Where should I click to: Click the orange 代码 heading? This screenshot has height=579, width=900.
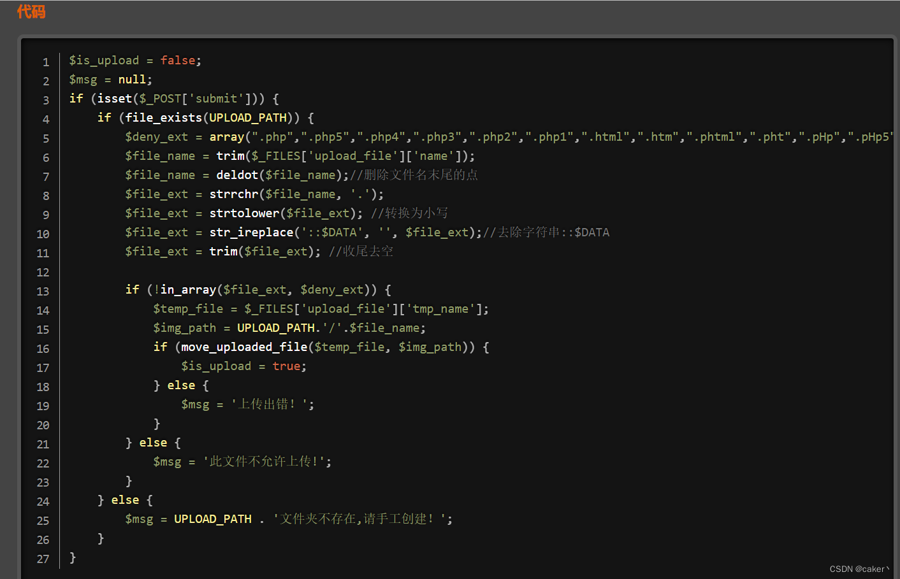click(31, 11)
